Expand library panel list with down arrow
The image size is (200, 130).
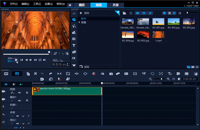pyautogui.click(x=74, y=65)
